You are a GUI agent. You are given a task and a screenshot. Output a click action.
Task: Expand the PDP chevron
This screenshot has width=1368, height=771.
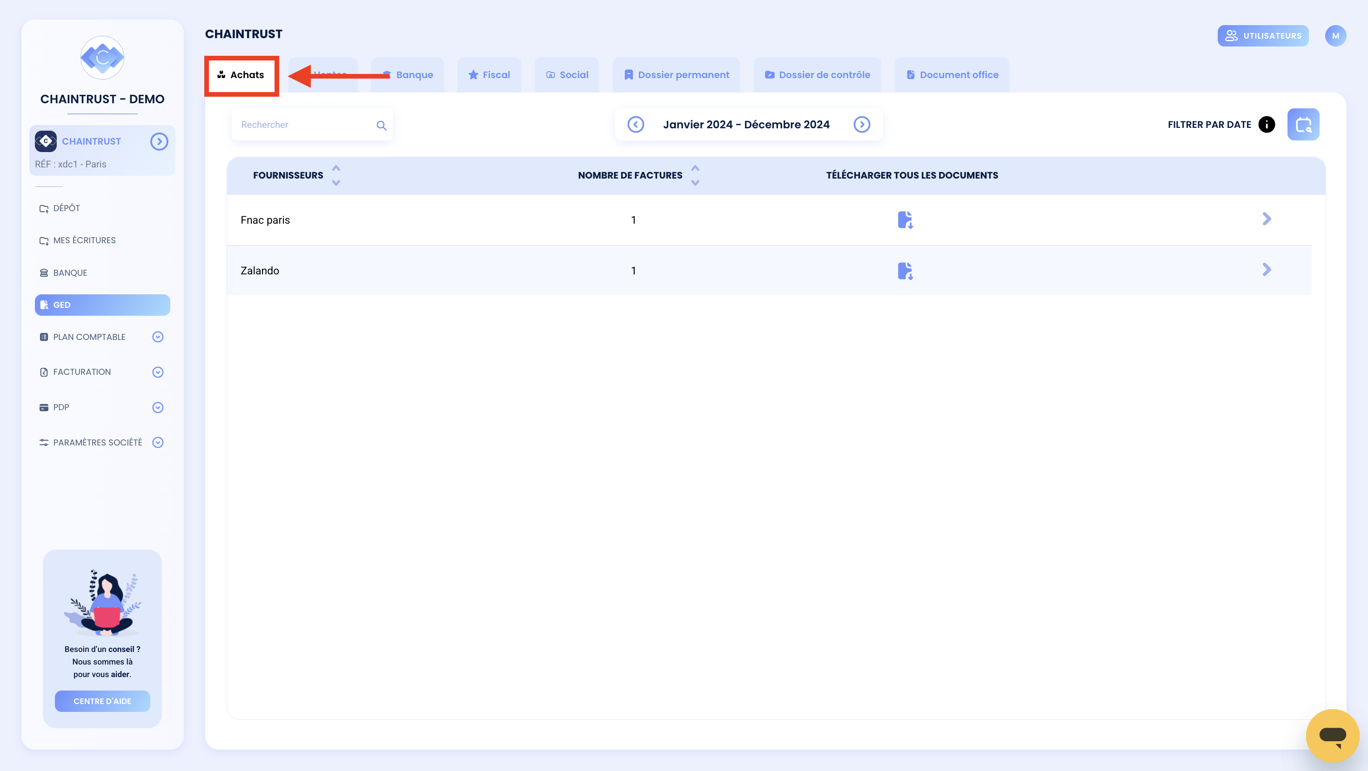[x=158, y=407]
